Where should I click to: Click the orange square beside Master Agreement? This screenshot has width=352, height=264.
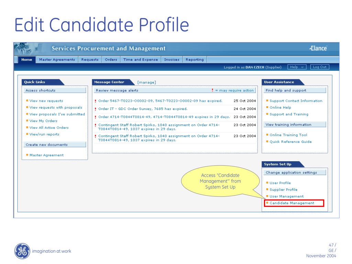[x=26, y=155]
